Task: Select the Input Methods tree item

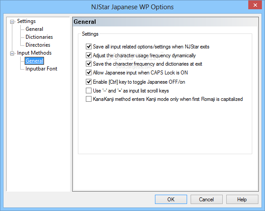Action: pos(34,53)
